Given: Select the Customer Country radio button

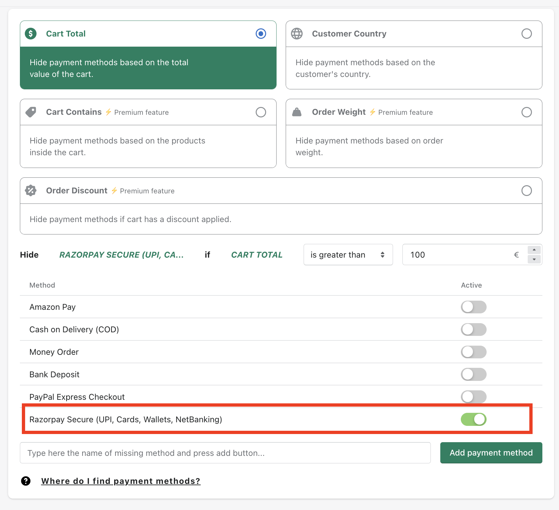Looking at the screenshot, I should pyautogui.click(x=527, y=34).
